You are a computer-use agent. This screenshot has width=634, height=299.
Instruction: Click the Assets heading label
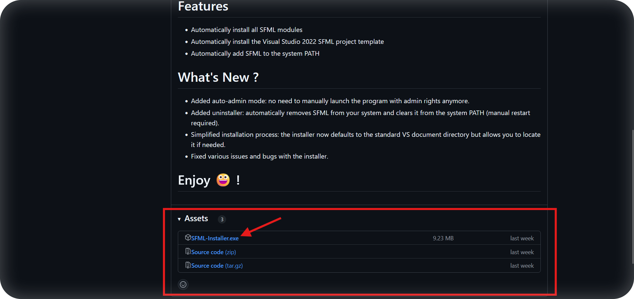point(196,219)
